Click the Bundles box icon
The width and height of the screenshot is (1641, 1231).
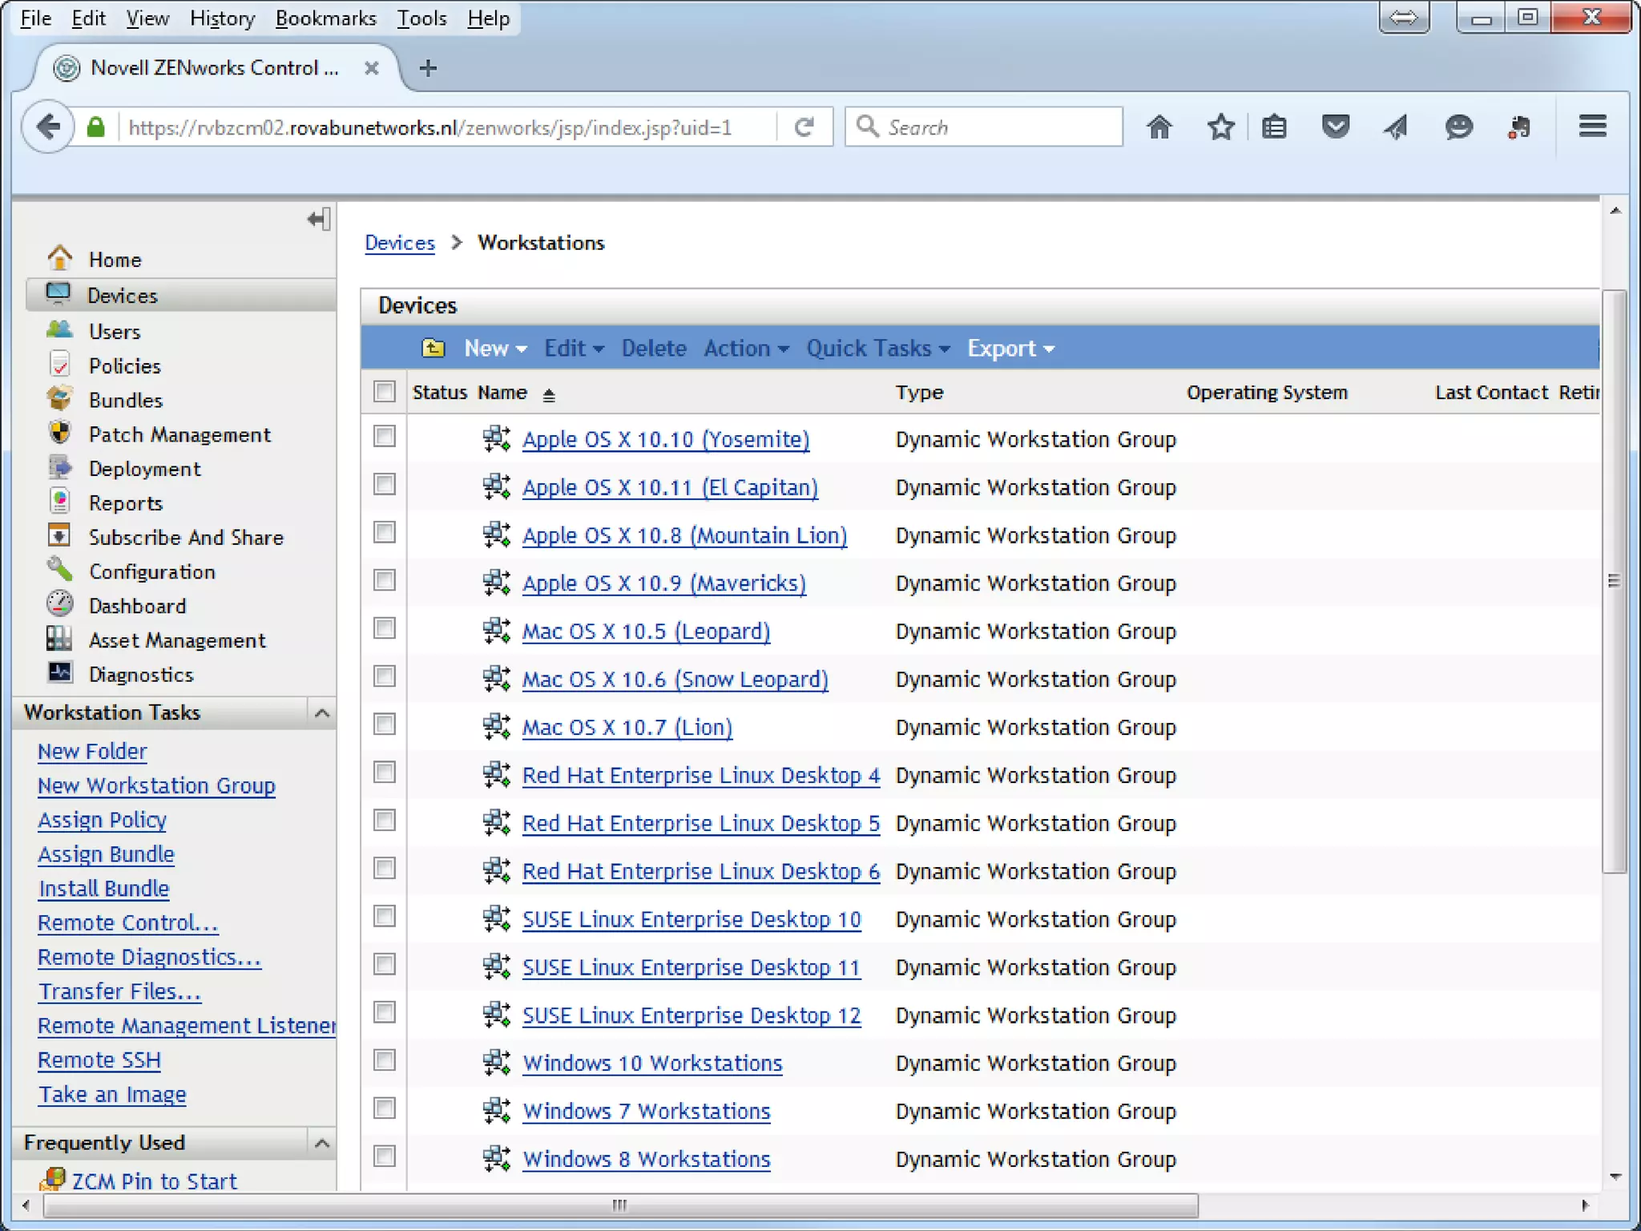coord(59,398)
